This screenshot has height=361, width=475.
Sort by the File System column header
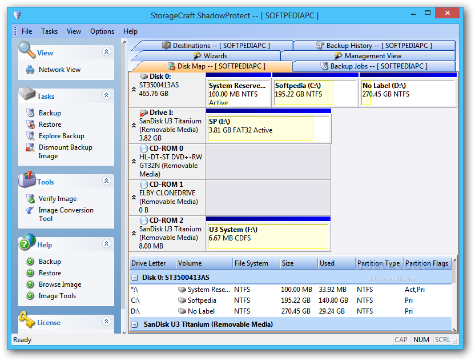[256, 263]
